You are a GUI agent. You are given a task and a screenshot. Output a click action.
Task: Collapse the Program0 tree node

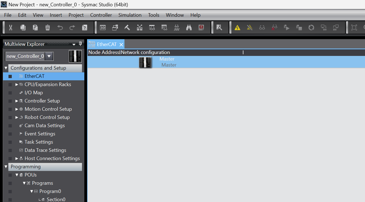(x=32, y=191)
